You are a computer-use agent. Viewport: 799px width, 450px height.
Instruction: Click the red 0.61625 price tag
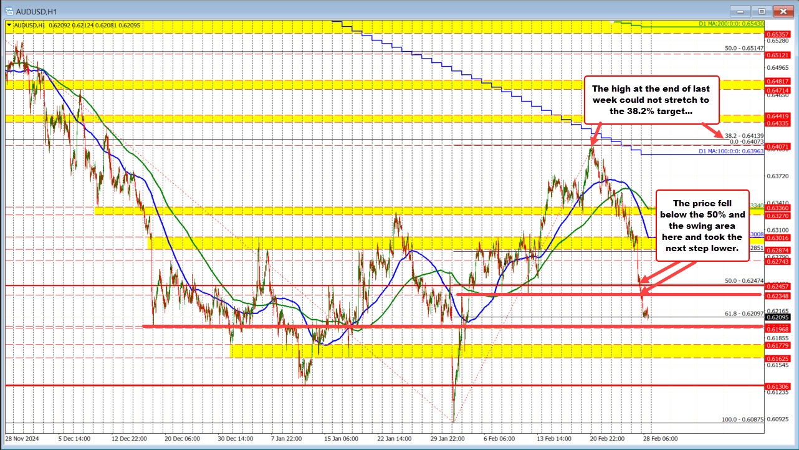click(778, 359)
